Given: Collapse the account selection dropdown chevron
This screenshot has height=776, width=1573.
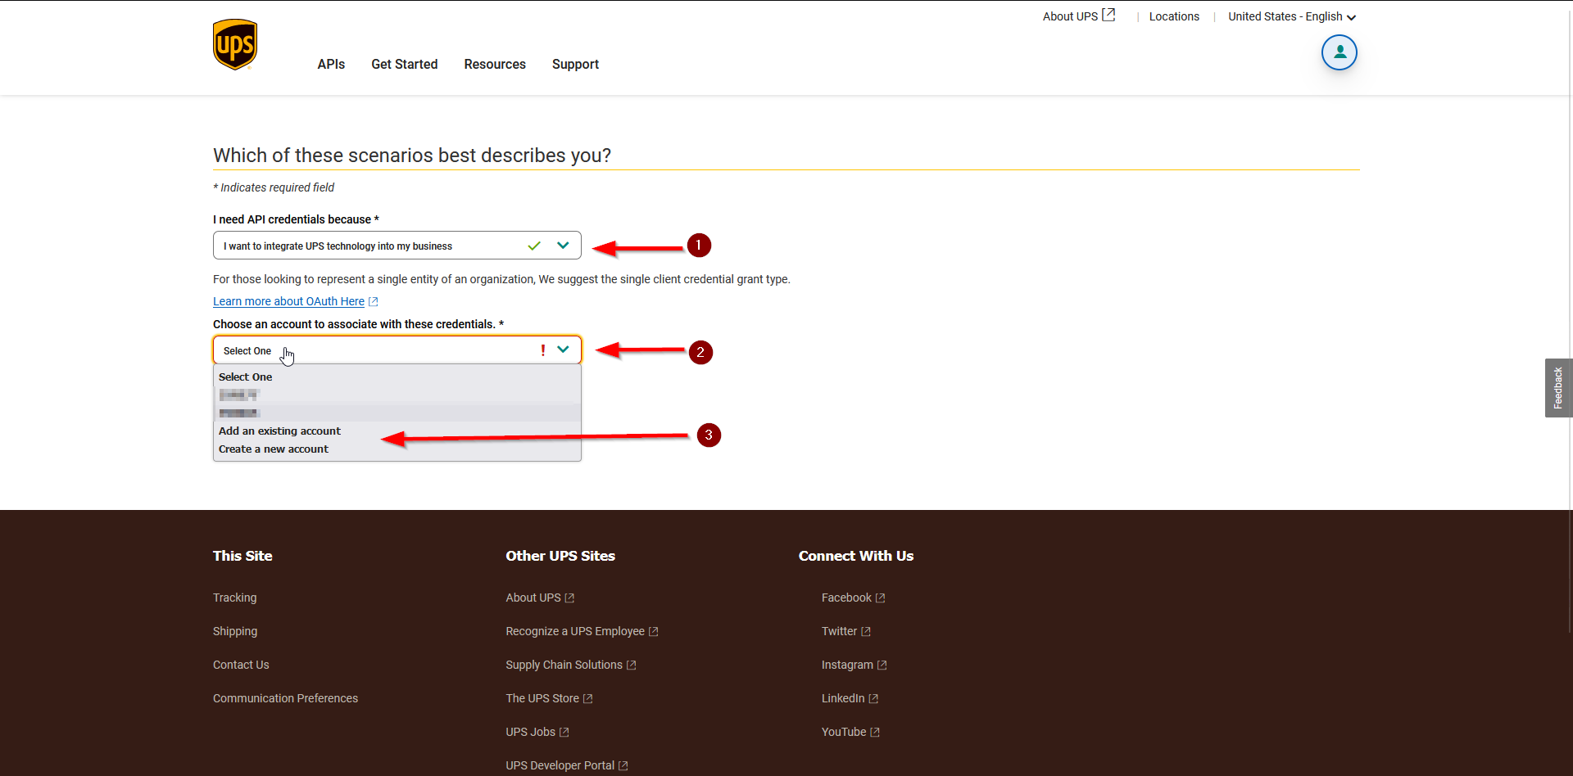Looking at the screenshot, I should 563,350.
